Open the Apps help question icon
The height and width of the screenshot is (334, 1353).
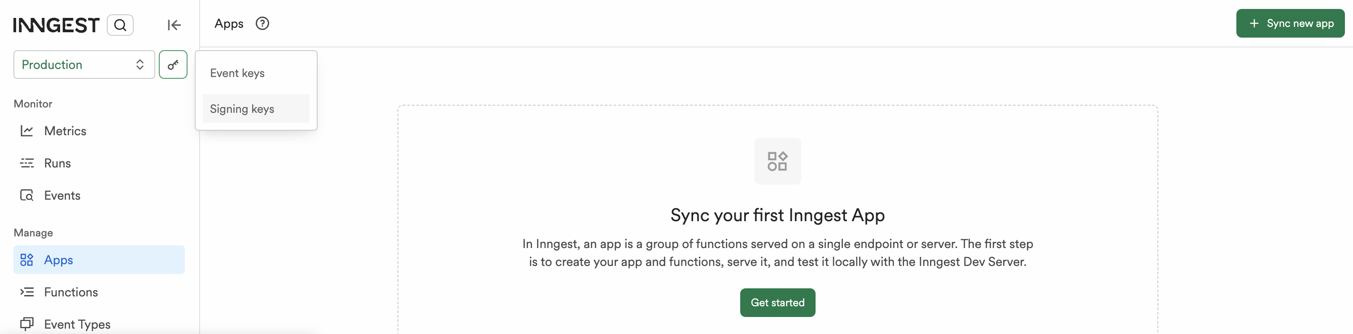(x=262, y=24)
